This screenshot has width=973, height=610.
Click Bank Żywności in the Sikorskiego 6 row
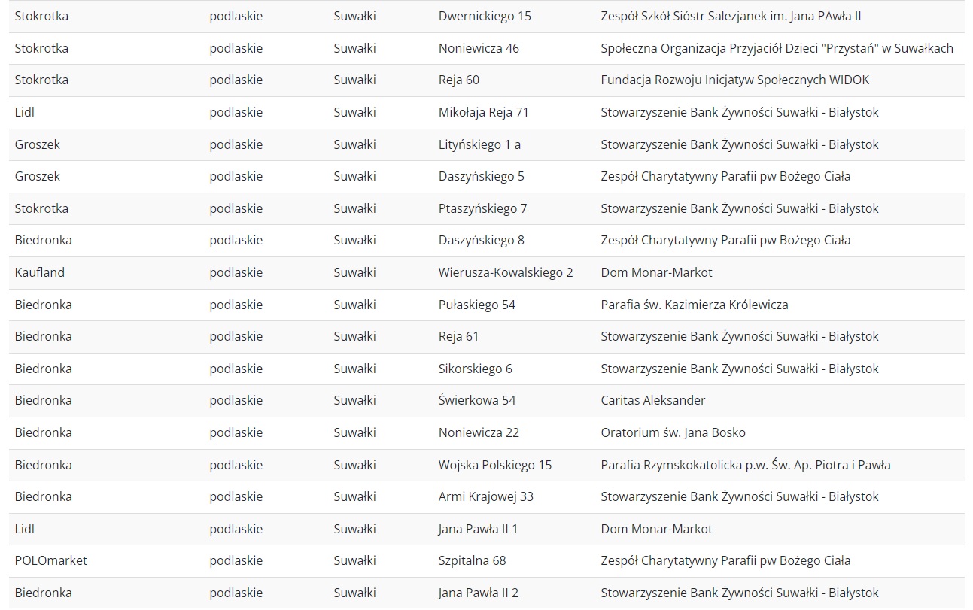click(740, 369)
